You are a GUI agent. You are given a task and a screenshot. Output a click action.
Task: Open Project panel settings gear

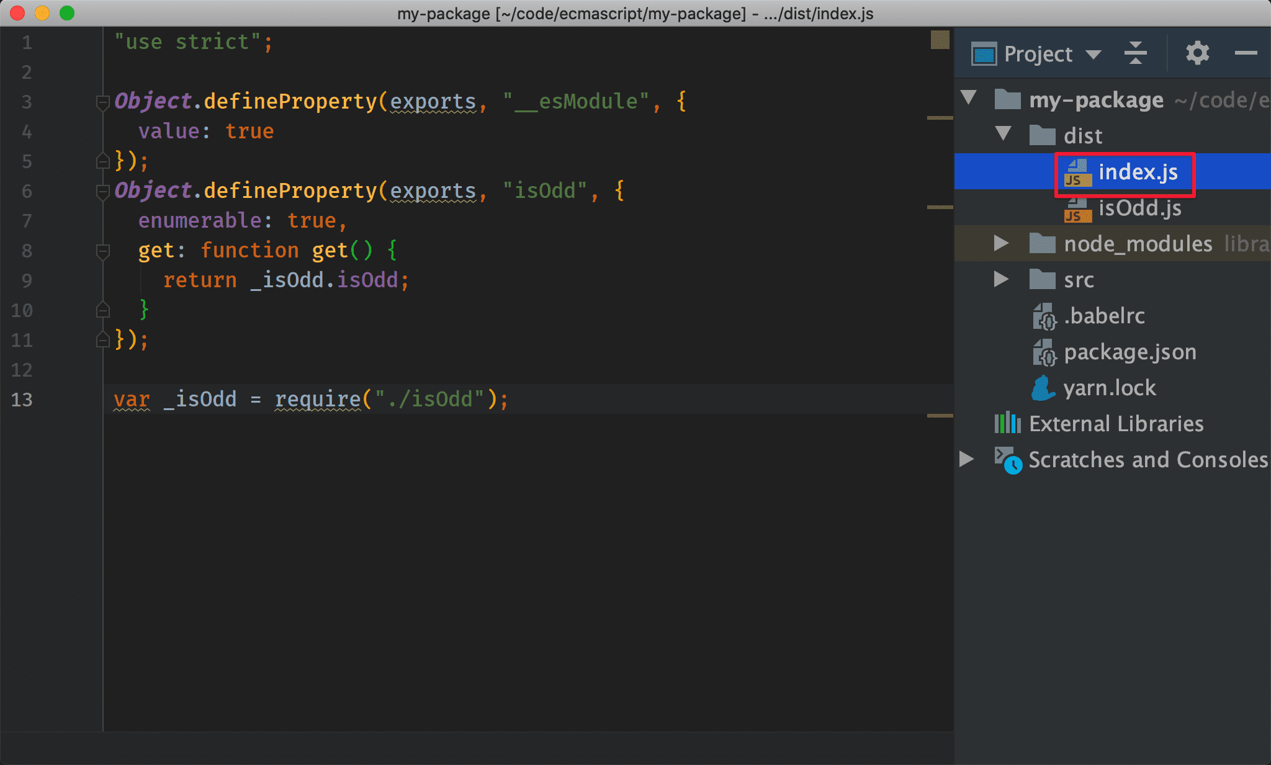pos(1197,53)
